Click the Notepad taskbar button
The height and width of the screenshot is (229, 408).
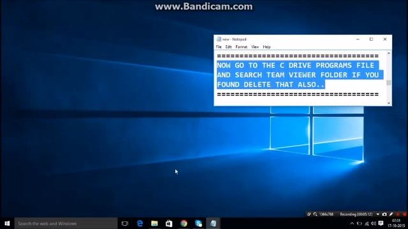(x=213, y=223)
